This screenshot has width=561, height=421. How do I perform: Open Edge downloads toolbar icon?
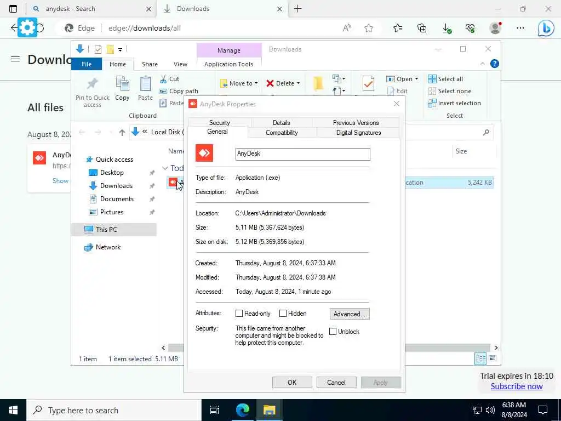[447, 29]
